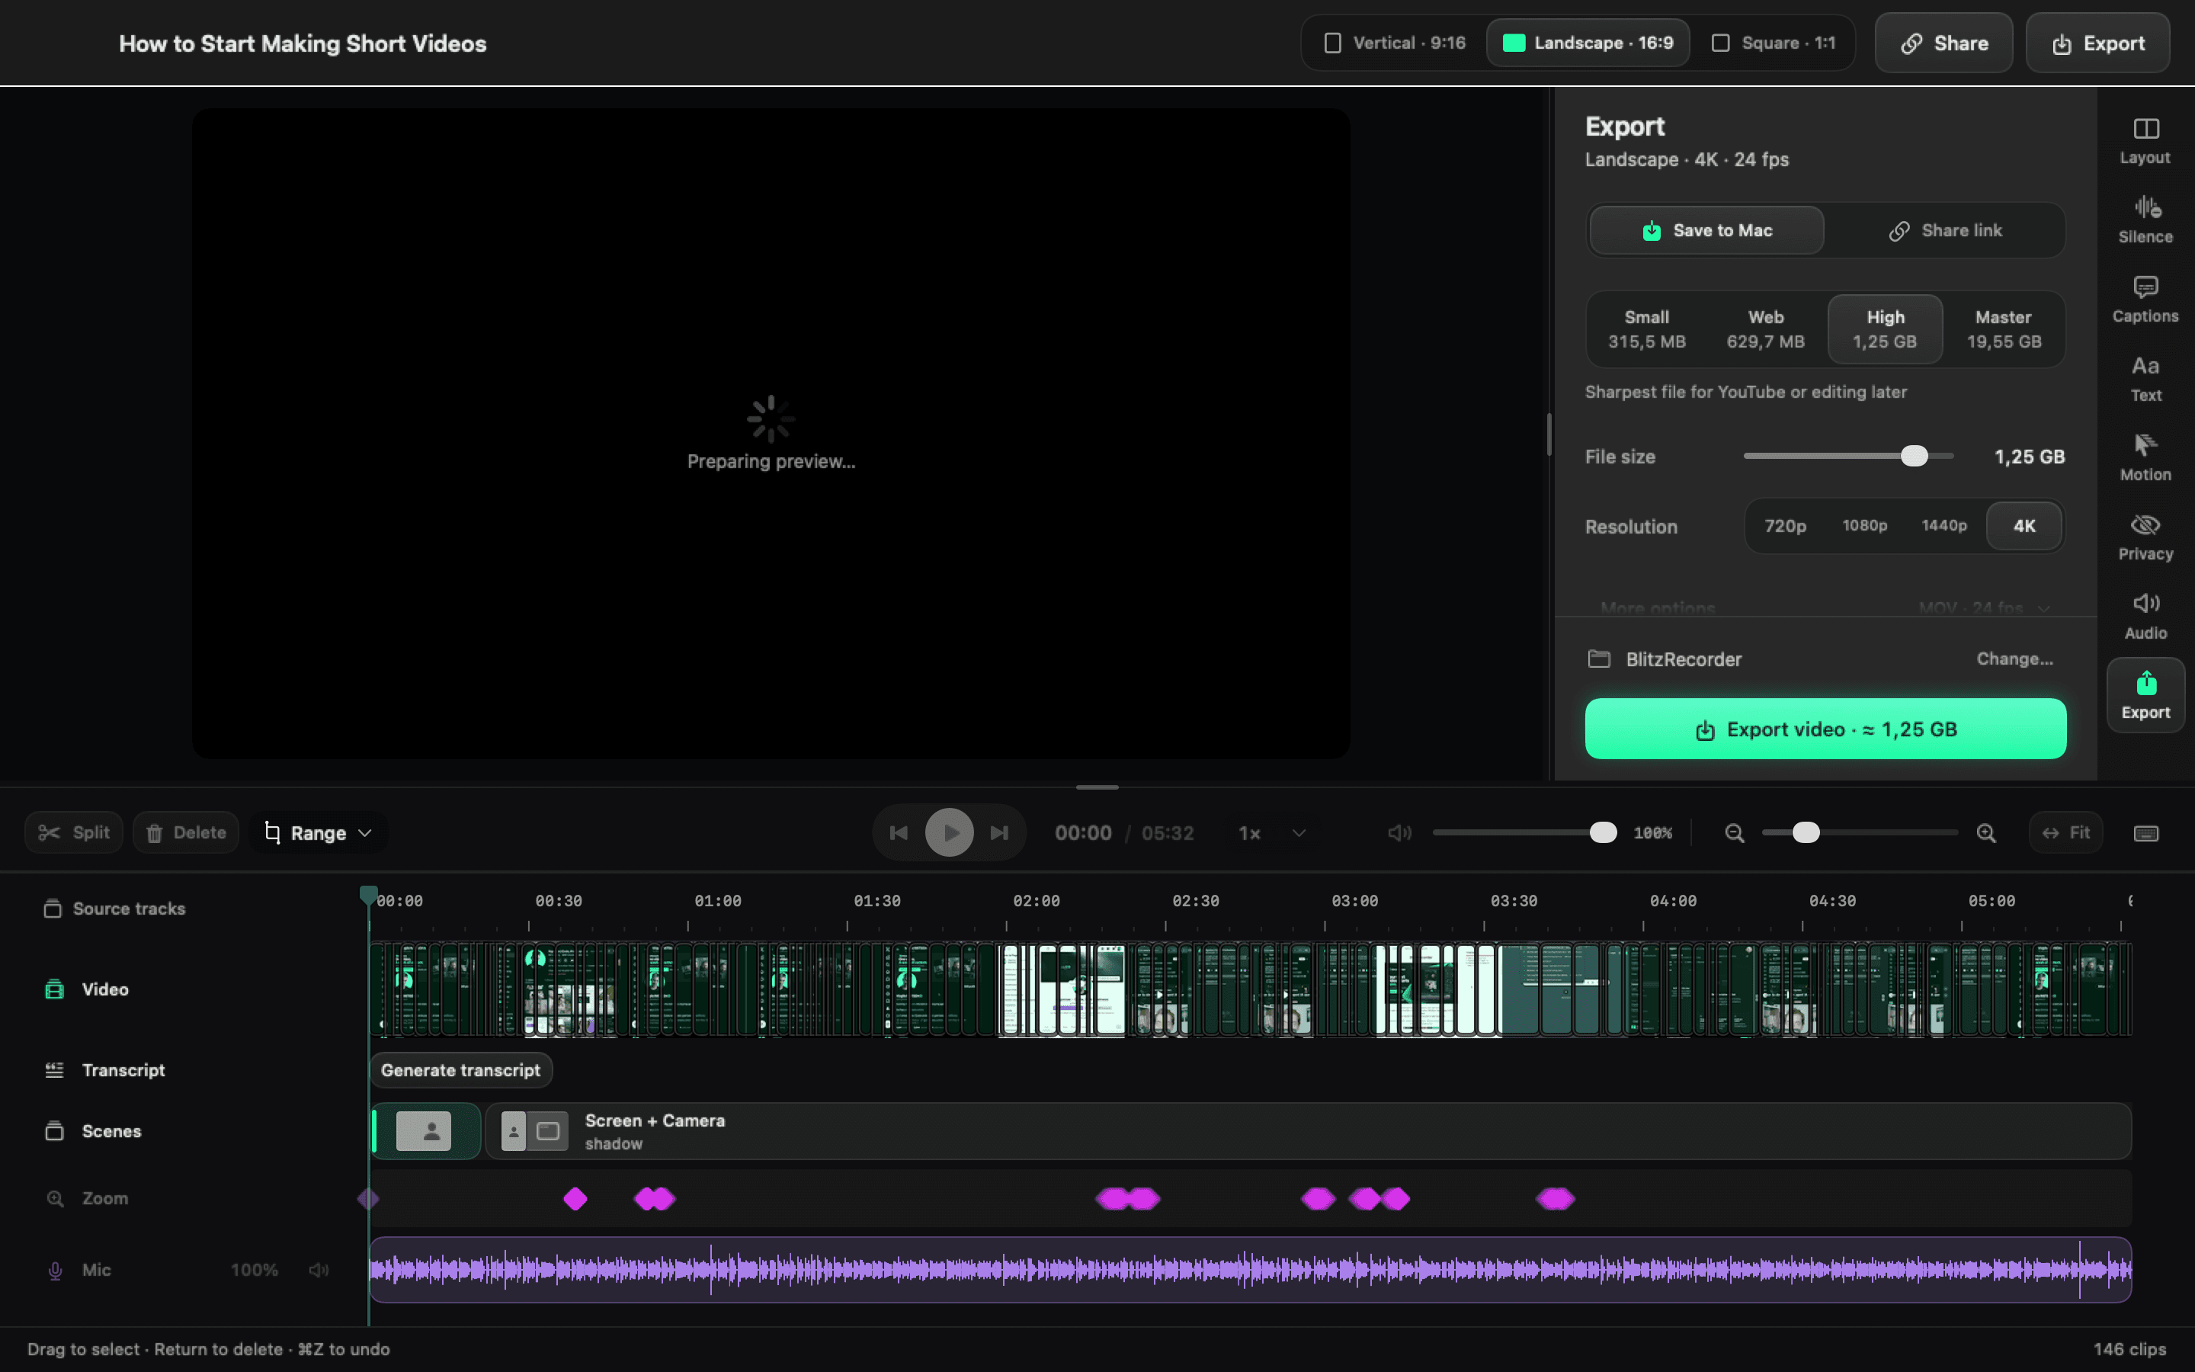2195x1372 pixels.
Task: Open the Privacy panel
Action: pyautogui.click(x=2145, y=537)
